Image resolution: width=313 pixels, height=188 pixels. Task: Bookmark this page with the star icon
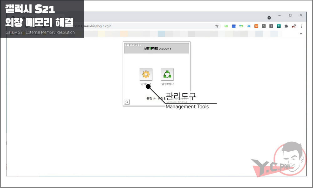[217, 26]
